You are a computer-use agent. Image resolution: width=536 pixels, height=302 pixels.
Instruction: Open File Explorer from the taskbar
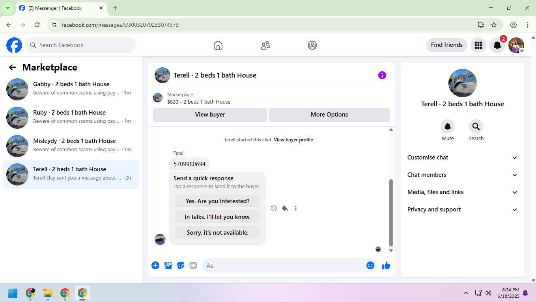coord(48,293)
